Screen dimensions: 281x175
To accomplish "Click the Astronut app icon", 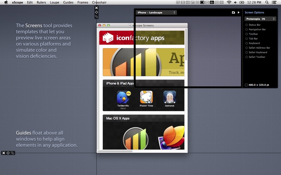I will pos(170,97).
